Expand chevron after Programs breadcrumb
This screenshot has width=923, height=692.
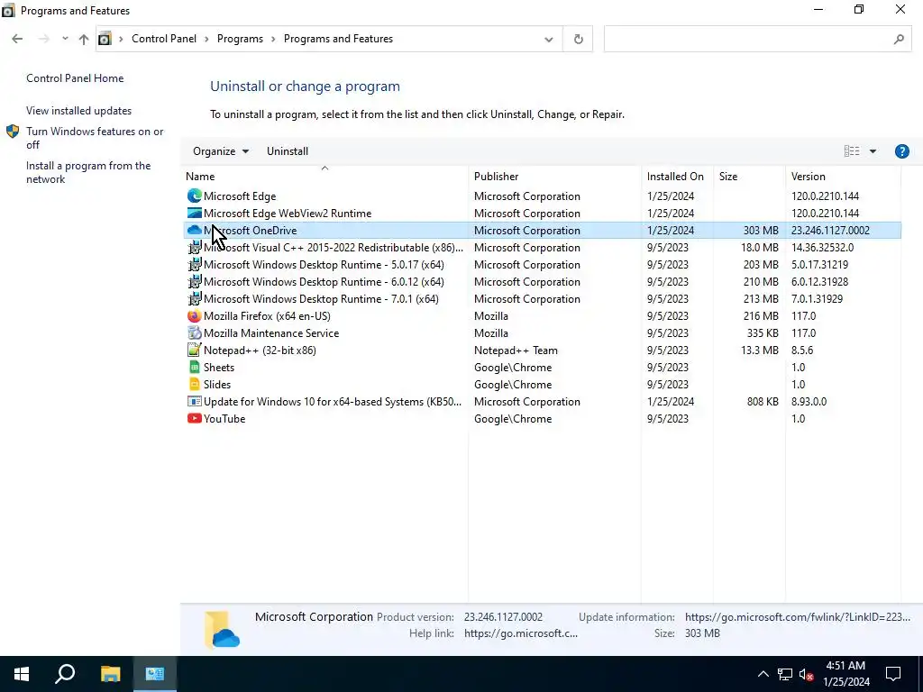273,39
